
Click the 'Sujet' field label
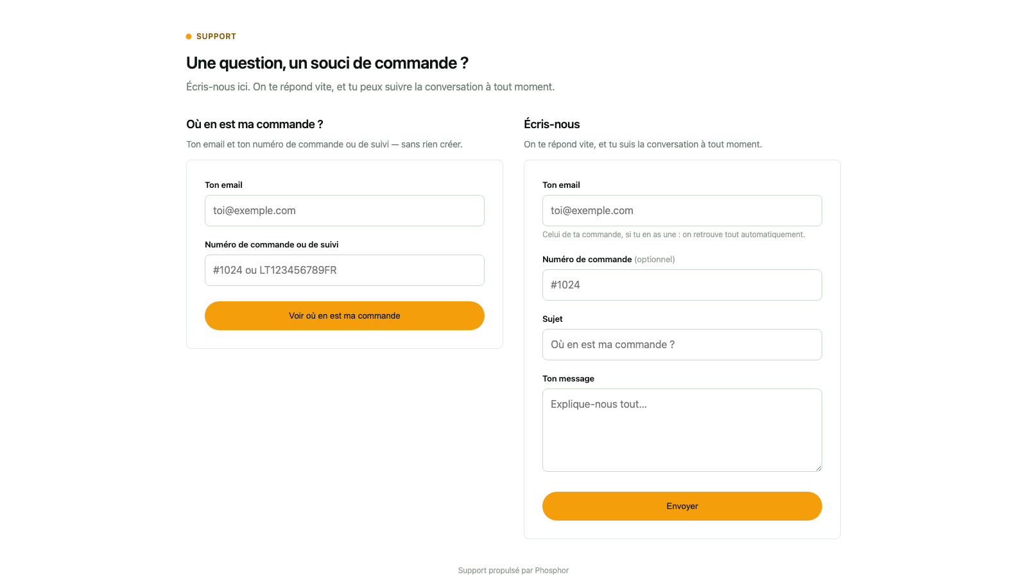(x=553, y=319)
